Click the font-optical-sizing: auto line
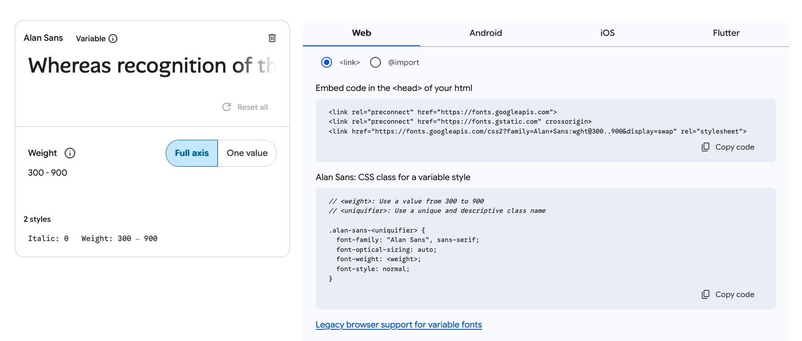The width and height of the screenshot is (802, 341). tap(387, 250)
